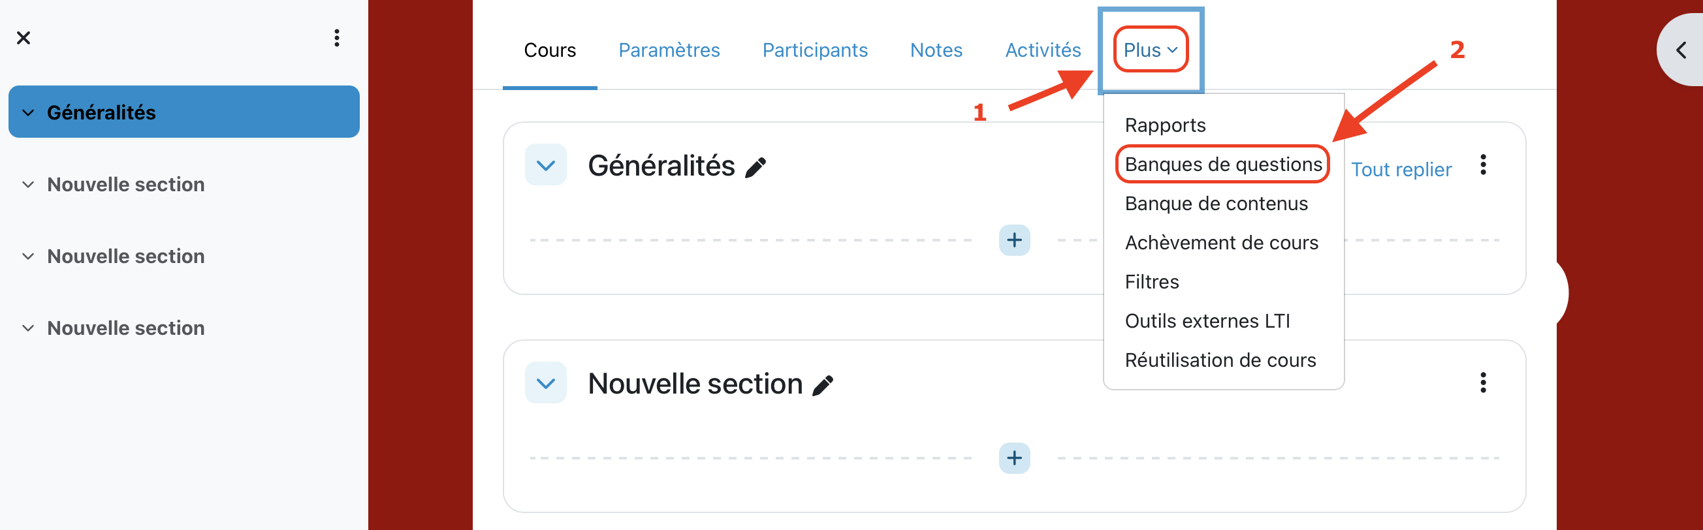Edit the Généralités section title pencil
The width and height of the screenshot is (1703, 530).
756,167
